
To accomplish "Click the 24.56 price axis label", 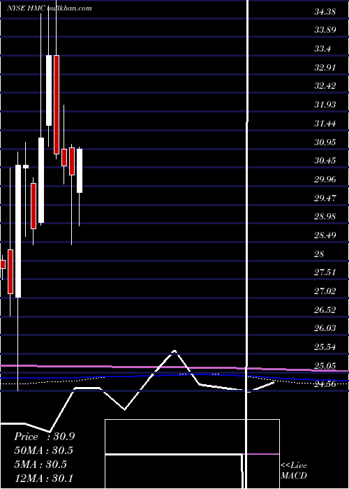I will [325, 384].
